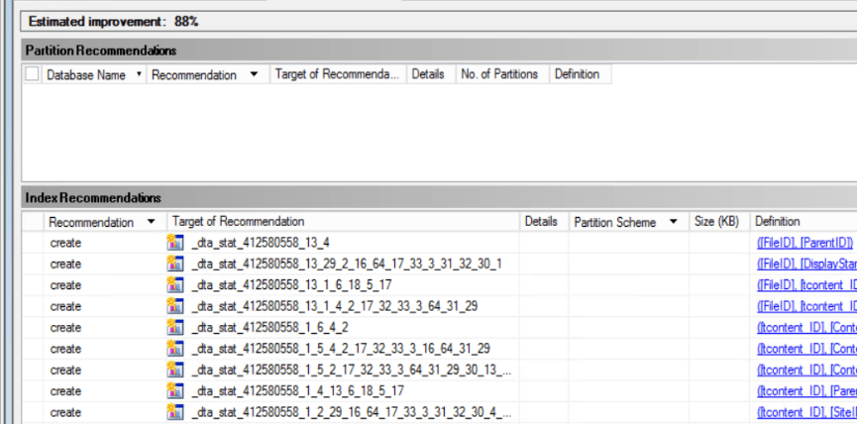Click the Size (KB) column header
The image size is (857, 424).
717,222
